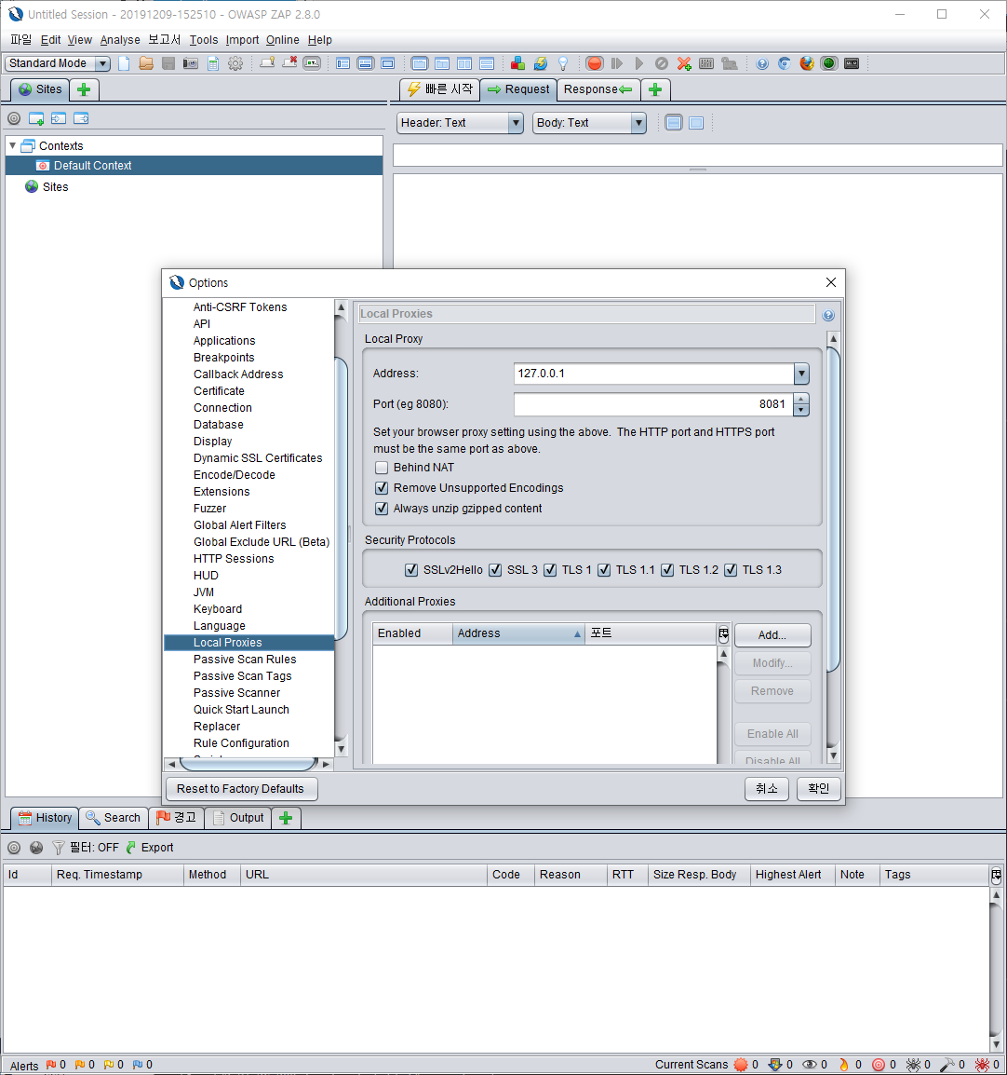Toggle TLS 1.2 protocol checkbox
The width and height of the screenshot is (1007, 1075).
coord(666,570)
